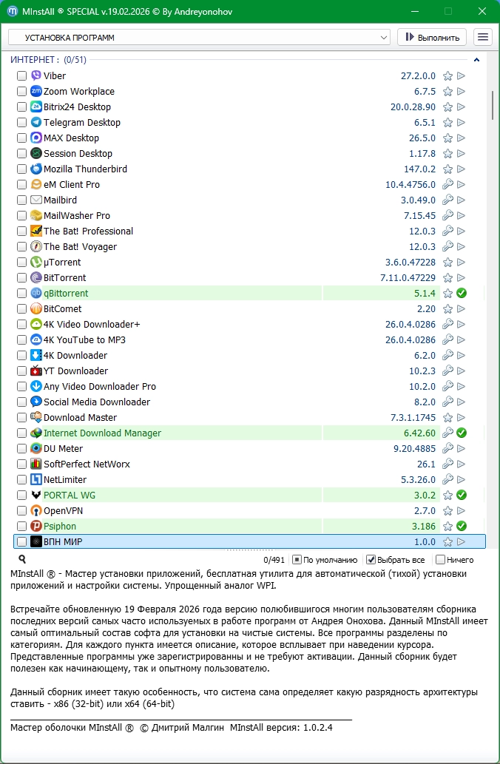The image size is (500, 764).
Task: Click the run arrow for Zoom Workplace
Action: pos(461,91)
